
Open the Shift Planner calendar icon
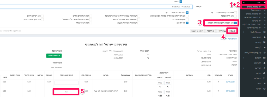(264, 32)
